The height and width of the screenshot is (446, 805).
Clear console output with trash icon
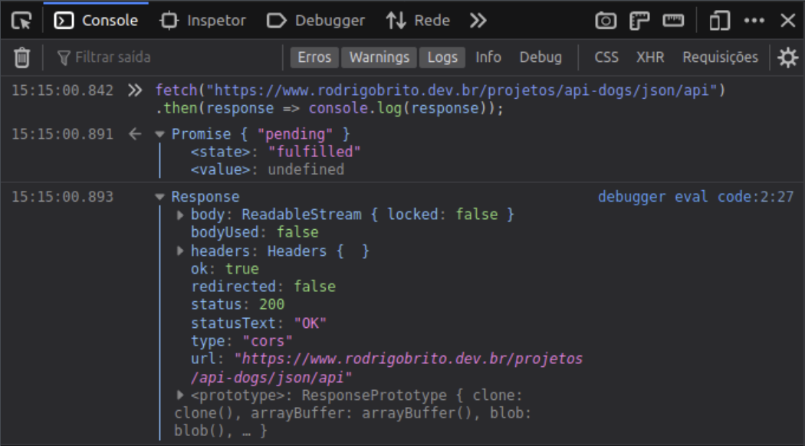pos(22,57)
